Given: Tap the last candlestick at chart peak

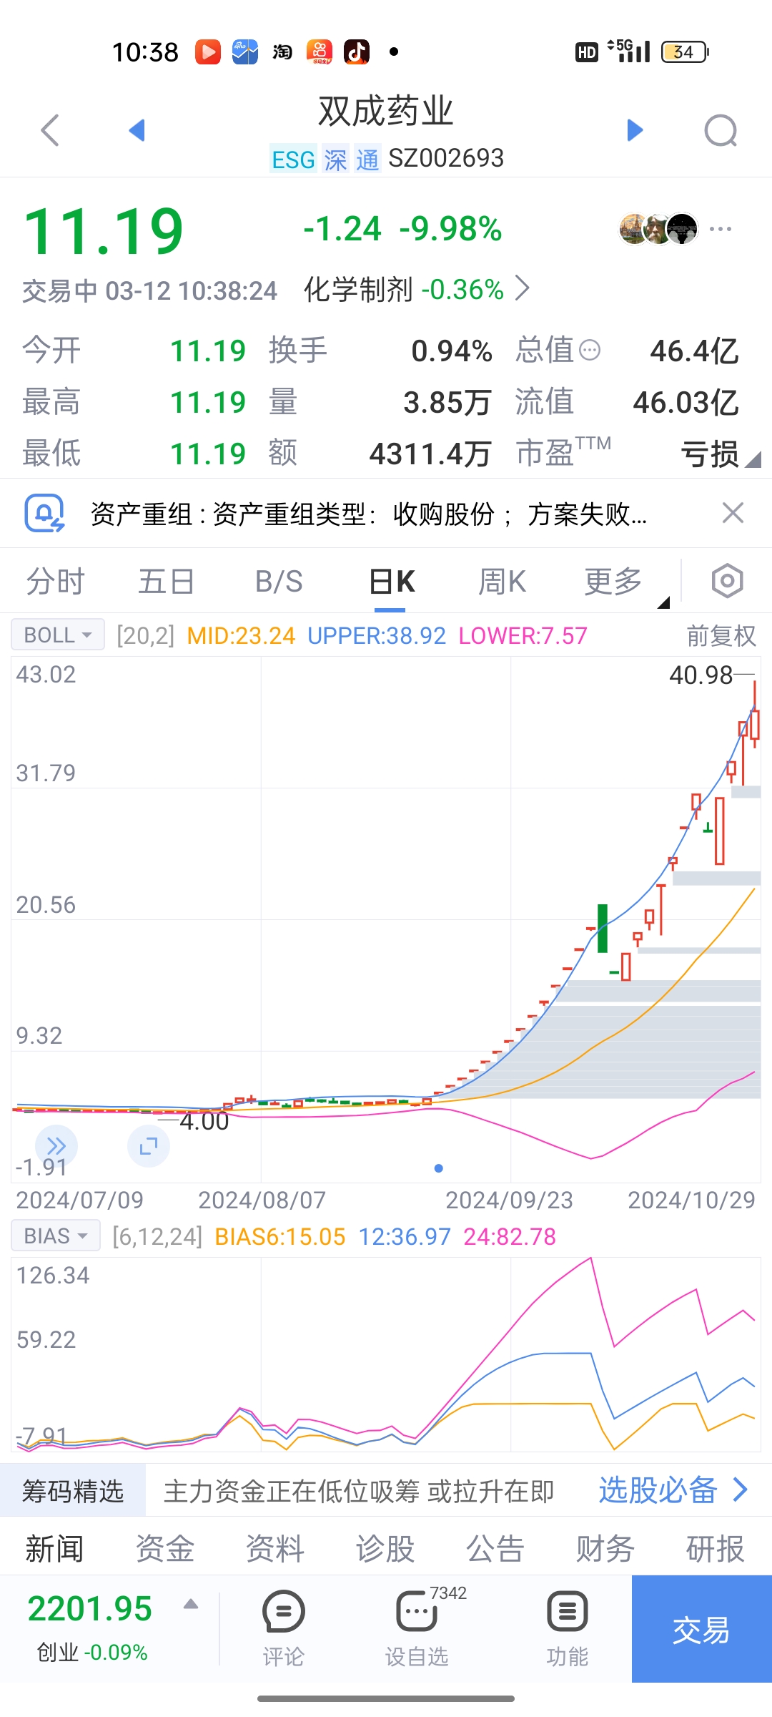Looking at the screenshot, I should 754,715.
